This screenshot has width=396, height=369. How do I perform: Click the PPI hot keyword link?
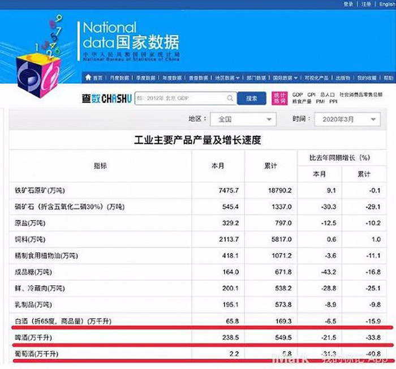(333, 101)
